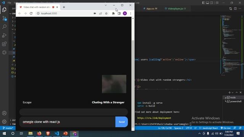Open notifications bell in VS Code status bar
244x137 pixels.
click(240, 128)
